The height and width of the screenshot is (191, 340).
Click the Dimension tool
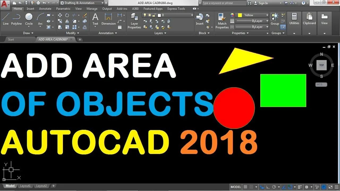(x=109, y=19)
